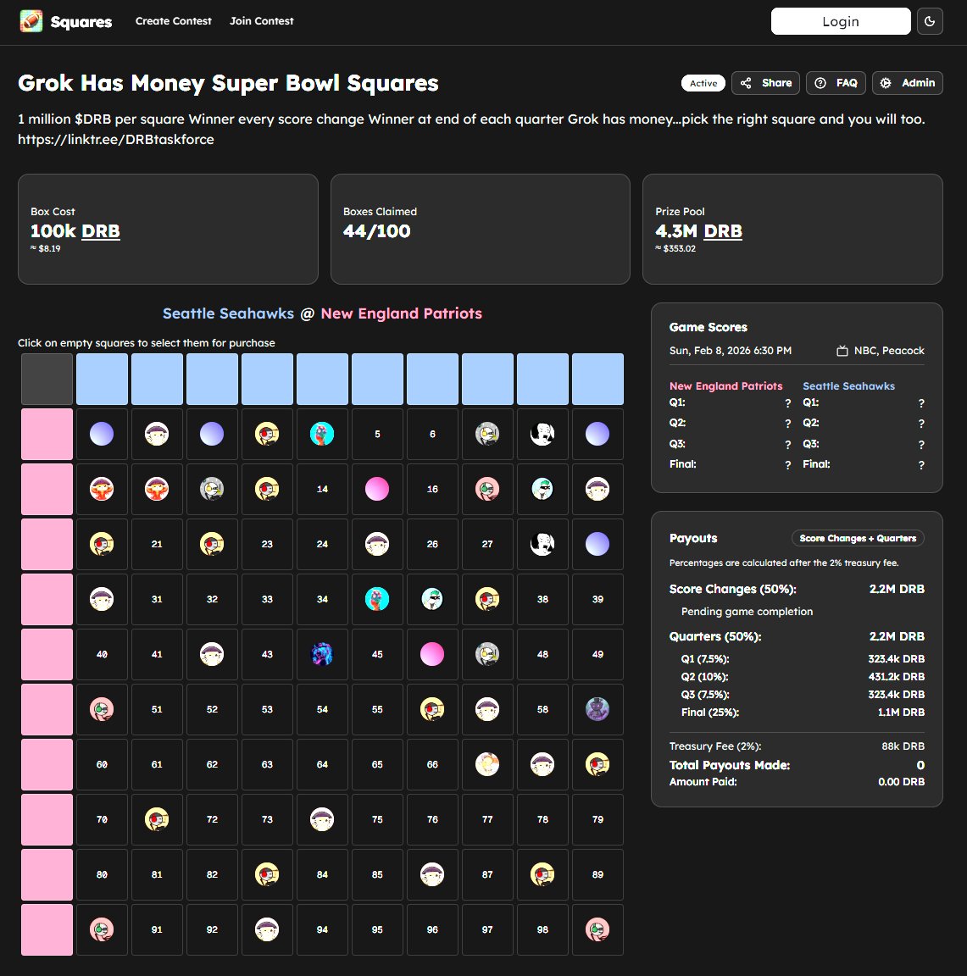Click the teal fish avatar next to square 5

coord(322,434)
